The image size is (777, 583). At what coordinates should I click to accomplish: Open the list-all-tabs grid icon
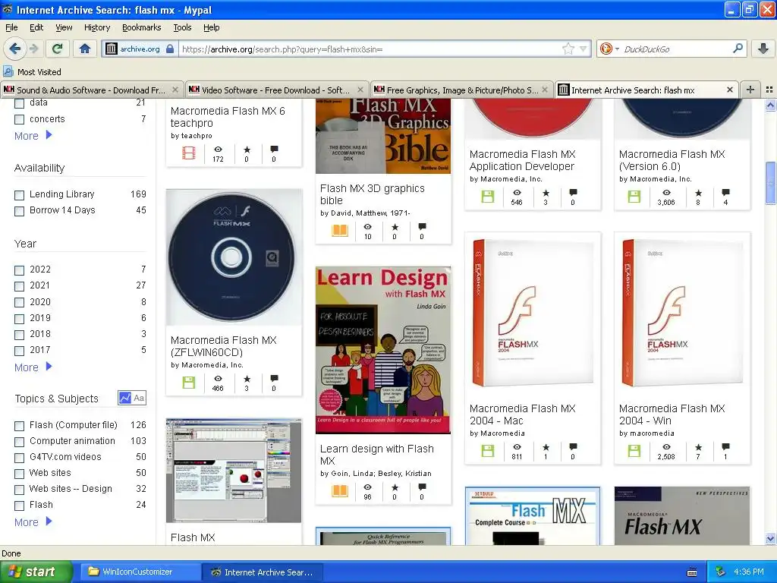pyautogui.click(x=769, y=90)
